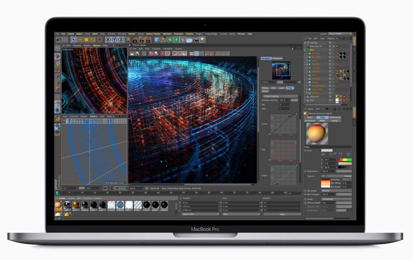Image resolution: width=413 pixels, height=260 pixels.
Task: Click the purple deformer icon
Action: tap(183, 39)
